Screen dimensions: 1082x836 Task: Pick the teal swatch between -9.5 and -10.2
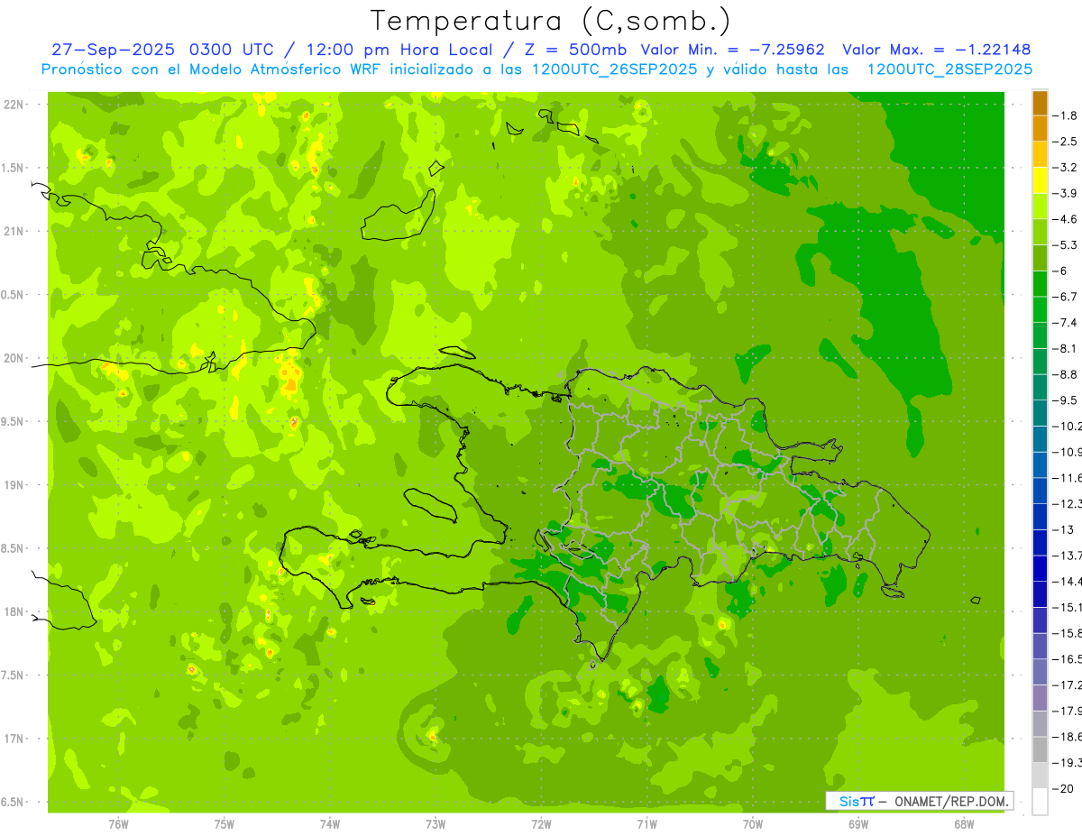tap(1040, 413)
